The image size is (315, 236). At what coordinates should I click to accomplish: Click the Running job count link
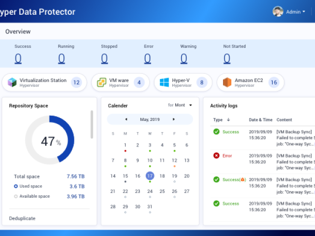point(62,59)
